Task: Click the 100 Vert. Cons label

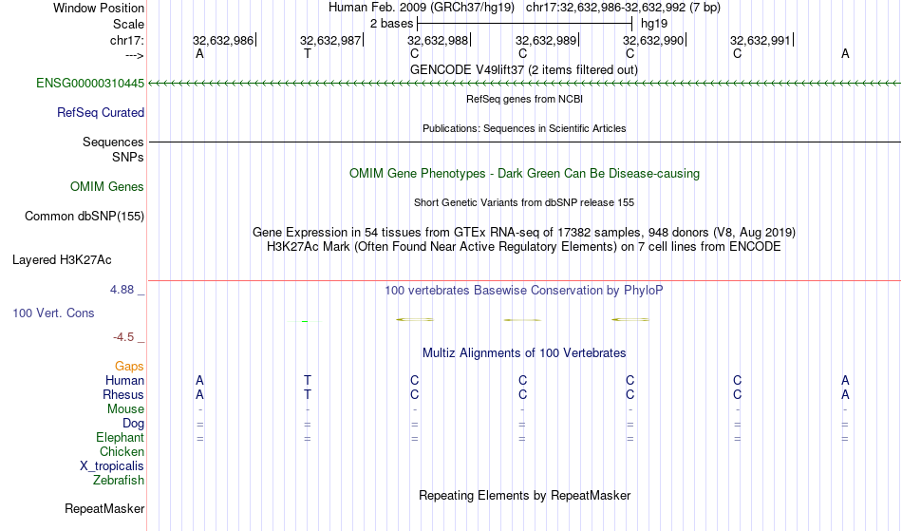Action: (x=53, y=313)
